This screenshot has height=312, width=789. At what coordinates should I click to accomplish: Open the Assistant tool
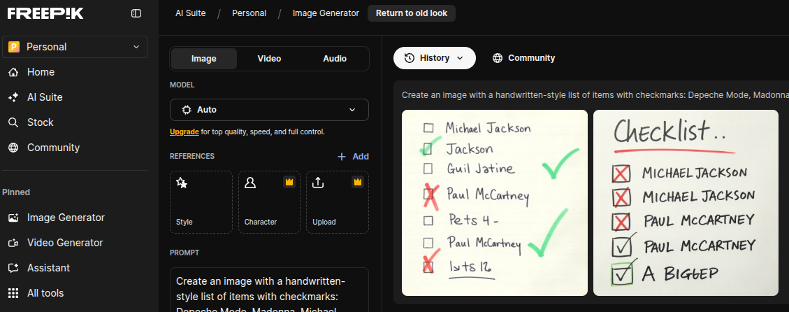point(48,268)
